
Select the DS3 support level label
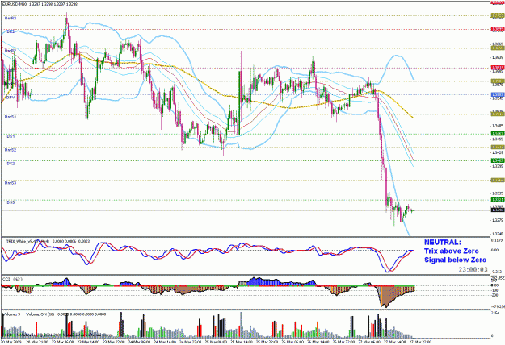click(11, 202)
